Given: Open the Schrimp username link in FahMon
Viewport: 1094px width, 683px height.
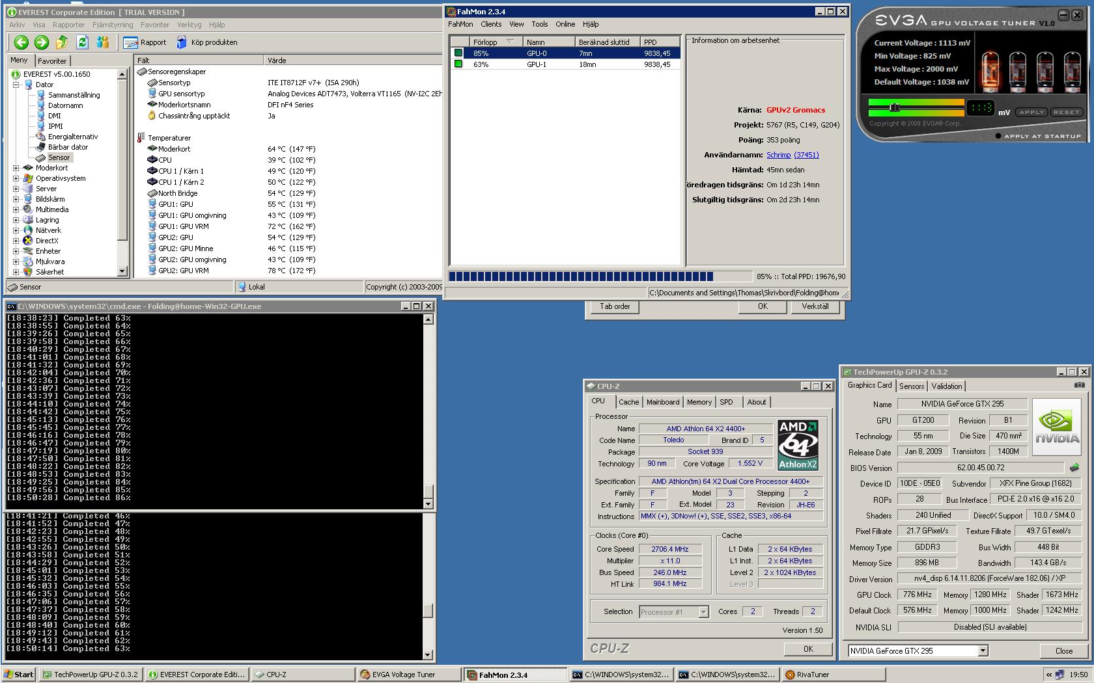Looking at the screenshot, I should pos(778,155).
